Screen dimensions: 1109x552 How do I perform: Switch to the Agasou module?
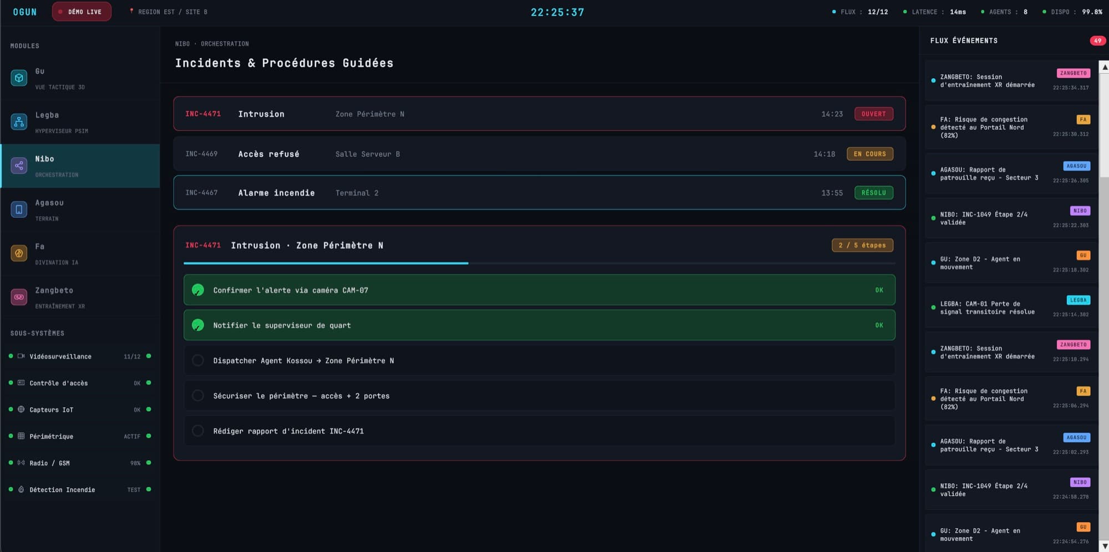tap(80, 209)
